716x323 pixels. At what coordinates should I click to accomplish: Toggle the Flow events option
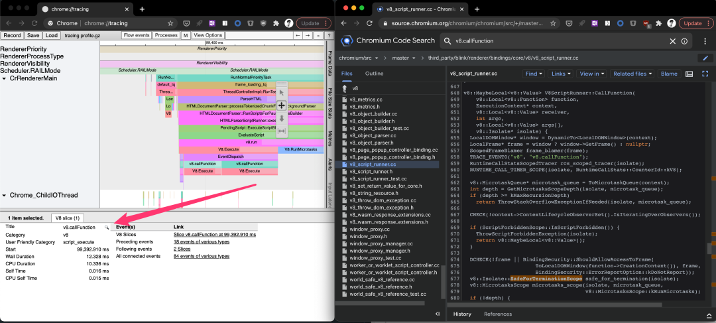(137, 35)
